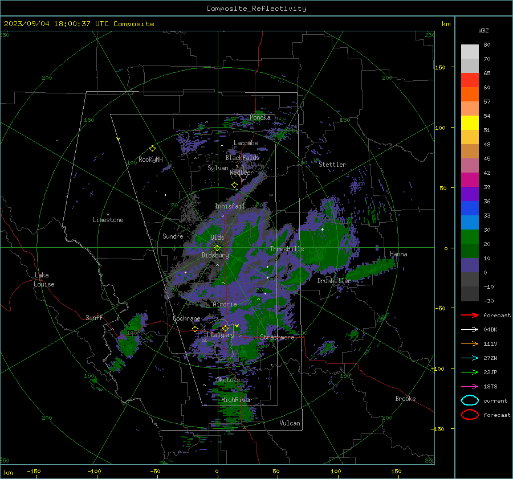Click the 'current' legend text
The height and width of the screenshot is (479, 513).
point(495,400)
